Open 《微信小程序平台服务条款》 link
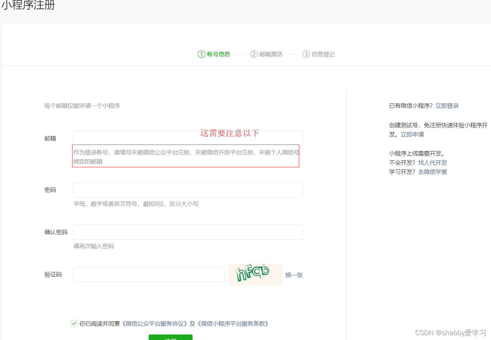 tap(233, 323)
